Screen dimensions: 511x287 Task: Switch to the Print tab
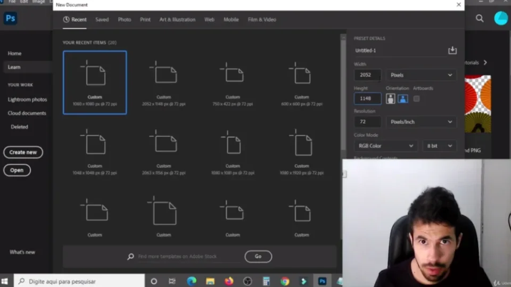coord(145,20)
